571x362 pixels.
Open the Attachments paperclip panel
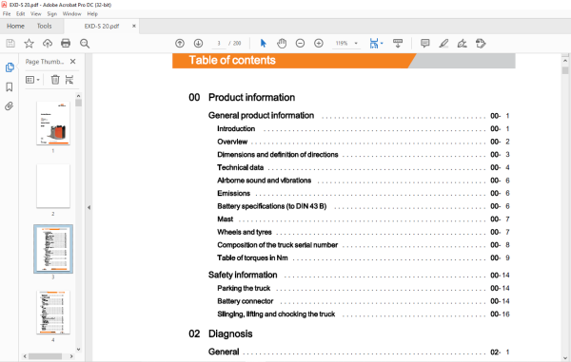(10, 106)
